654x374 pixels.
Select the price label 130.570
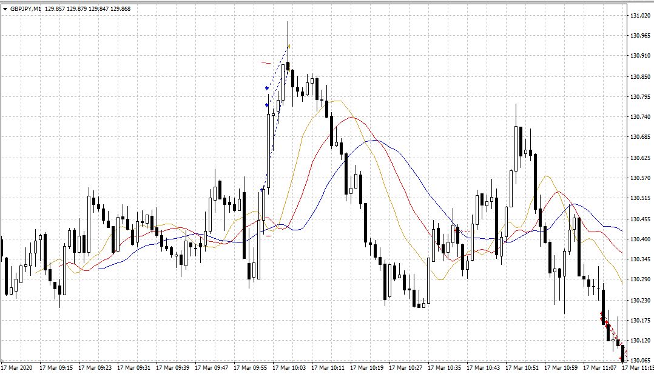click(x=640, y=178)
